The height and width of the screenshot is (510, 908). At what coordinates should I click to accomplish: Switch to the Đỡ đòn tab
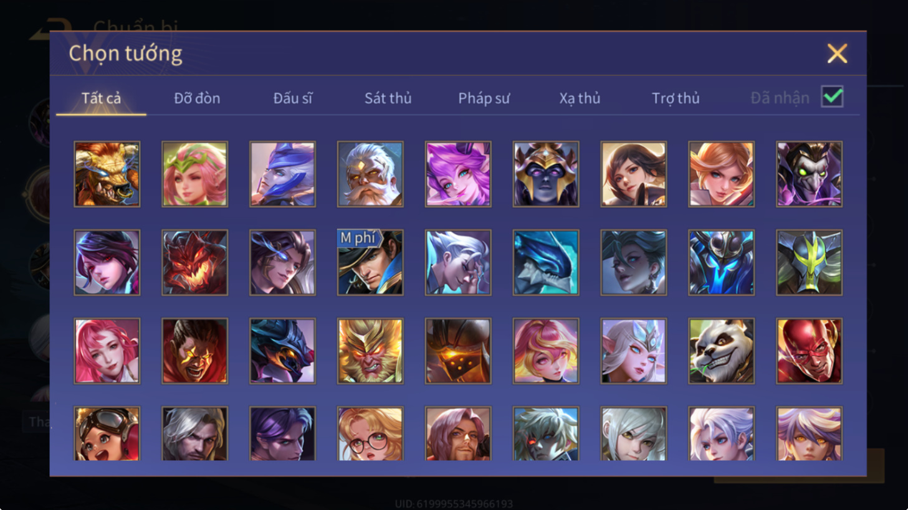[197, 98]
